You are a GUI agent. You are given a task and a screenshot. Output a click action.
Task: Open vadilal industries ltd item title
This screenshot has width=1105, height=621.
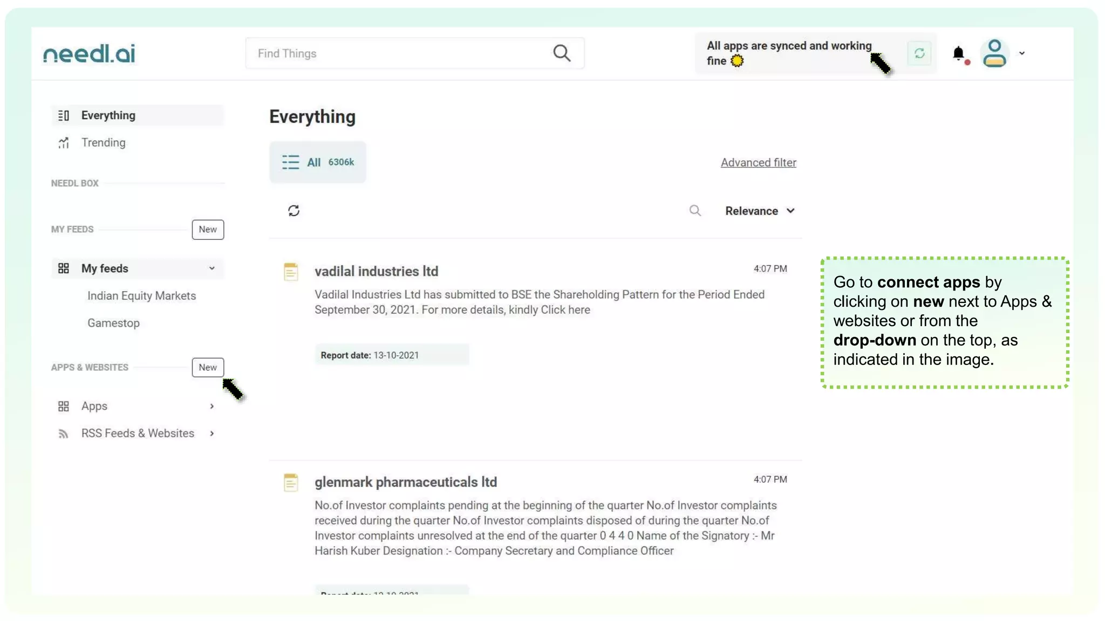click(376, 271)
